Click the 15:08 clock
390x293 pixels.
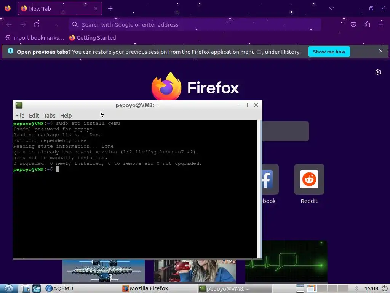pos(371,288)
